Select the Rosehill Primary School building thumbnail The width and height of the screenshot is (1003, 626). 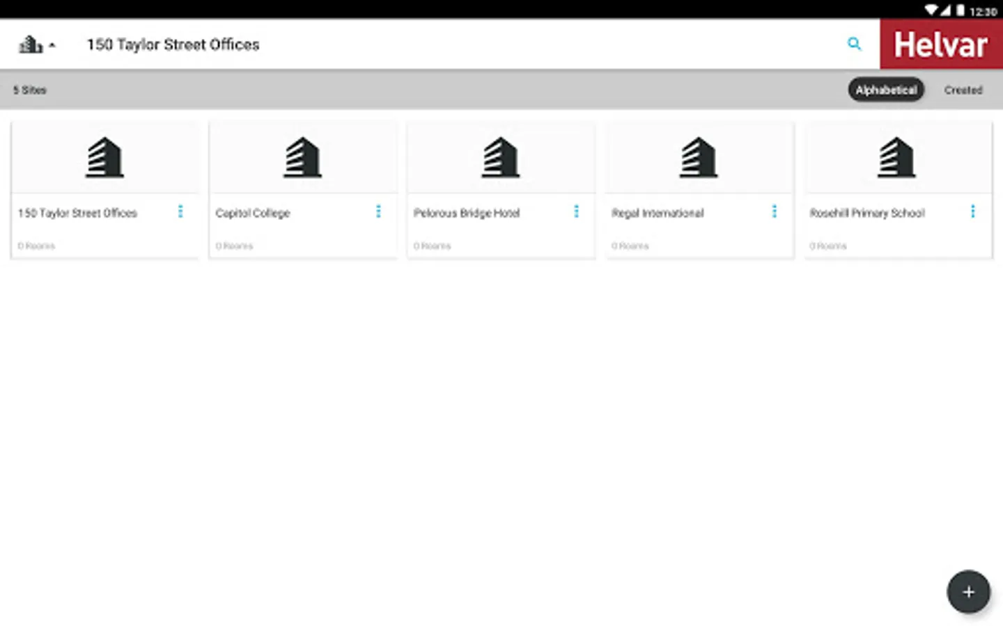(896, 157)
